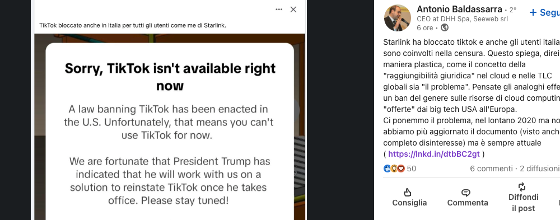Open Antonio Baldassarra's profile photo

click(x=397, y=18)
